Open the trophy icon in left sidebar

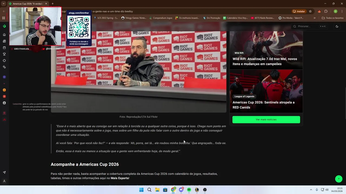[4, 54]
